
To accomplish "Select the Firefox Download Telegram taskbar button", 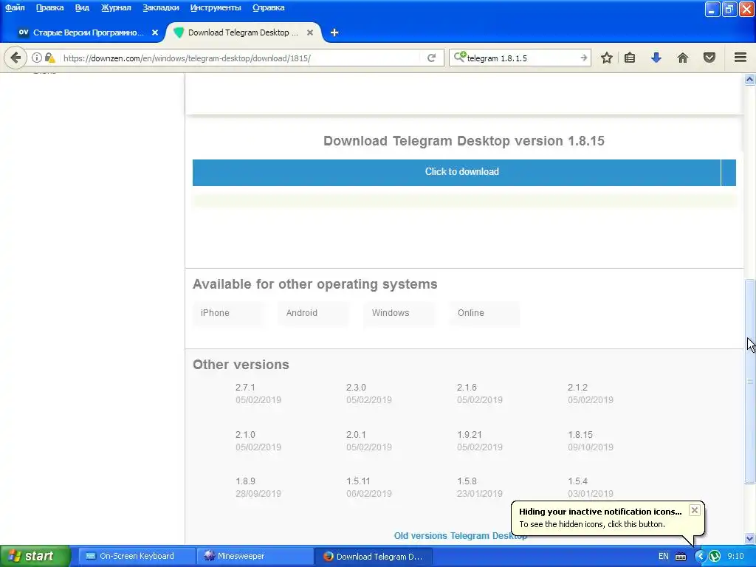I will tap(374, 556).
